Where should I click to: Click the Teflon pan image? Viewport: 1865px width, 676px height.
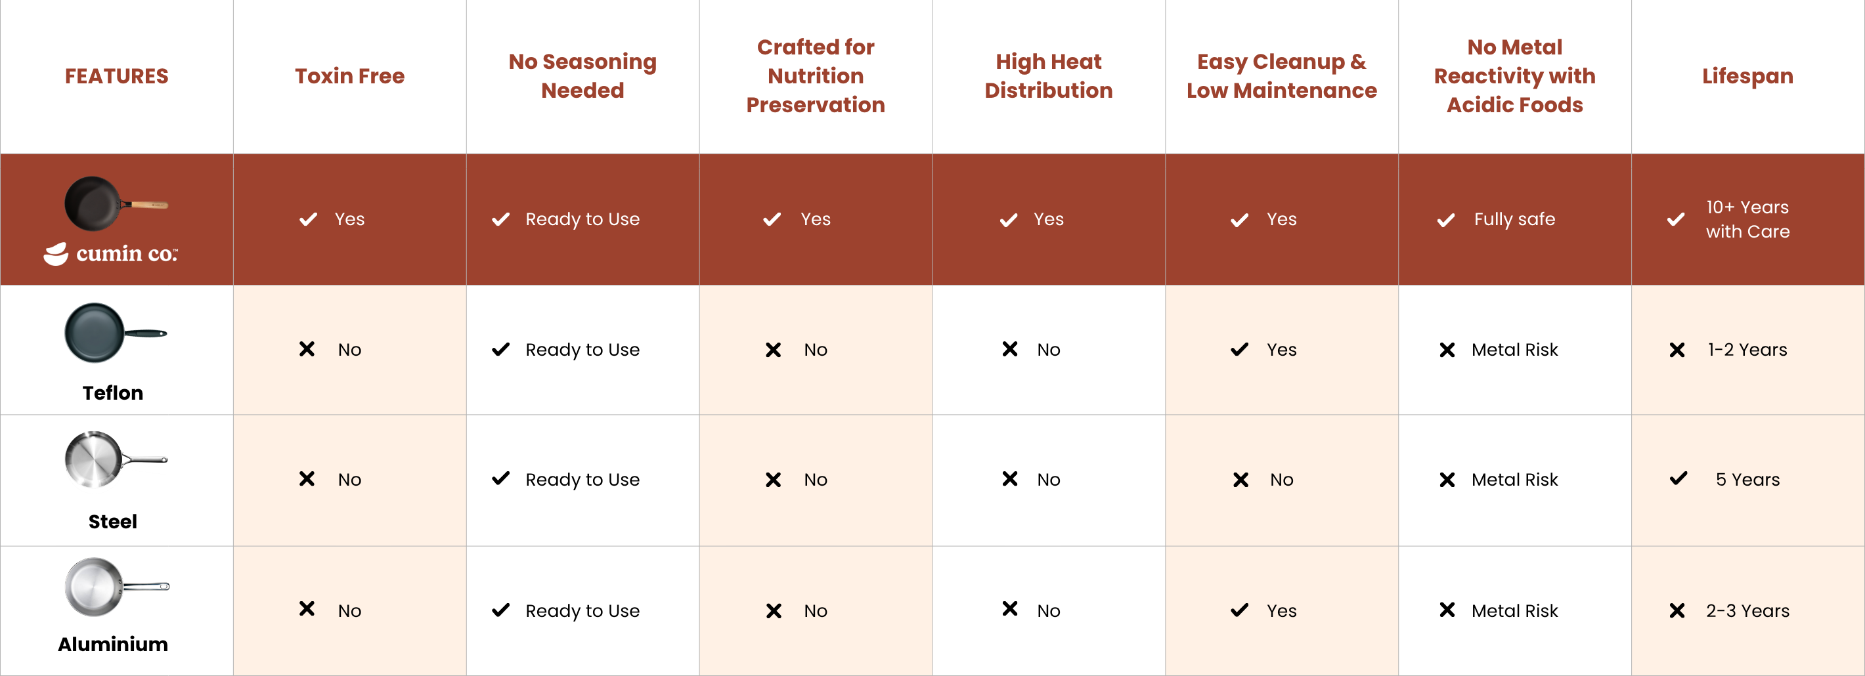pos(115,333)
